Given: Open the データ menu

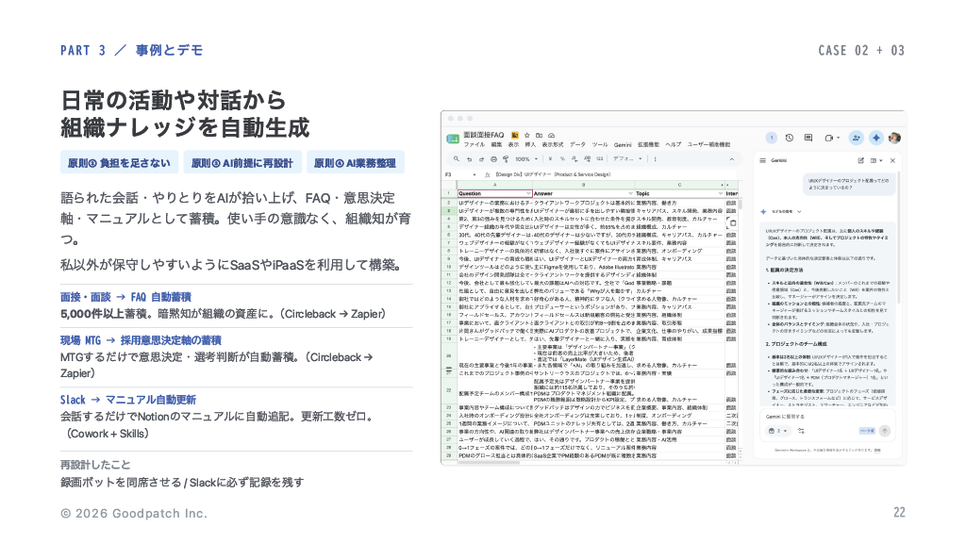Looking at the screenshot, I should 577,144.
